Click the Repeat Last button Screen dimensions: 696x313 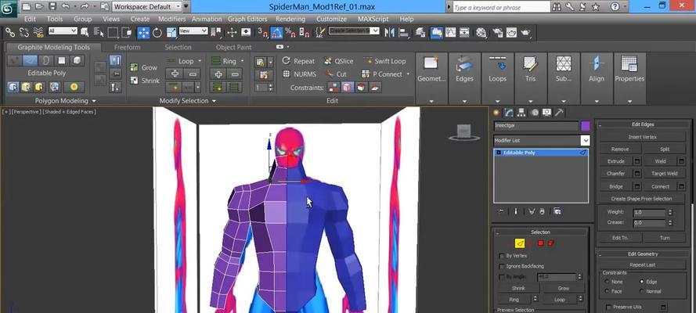tap(642, 264)
